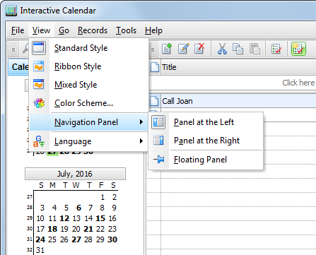The height and width of the screenshot is (255, 316).
Task: Click the Color Scheme flower icon
Action: [x=39, y=103]
